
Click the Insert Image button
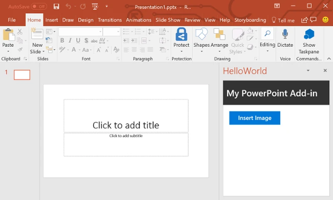click(255, 118)
